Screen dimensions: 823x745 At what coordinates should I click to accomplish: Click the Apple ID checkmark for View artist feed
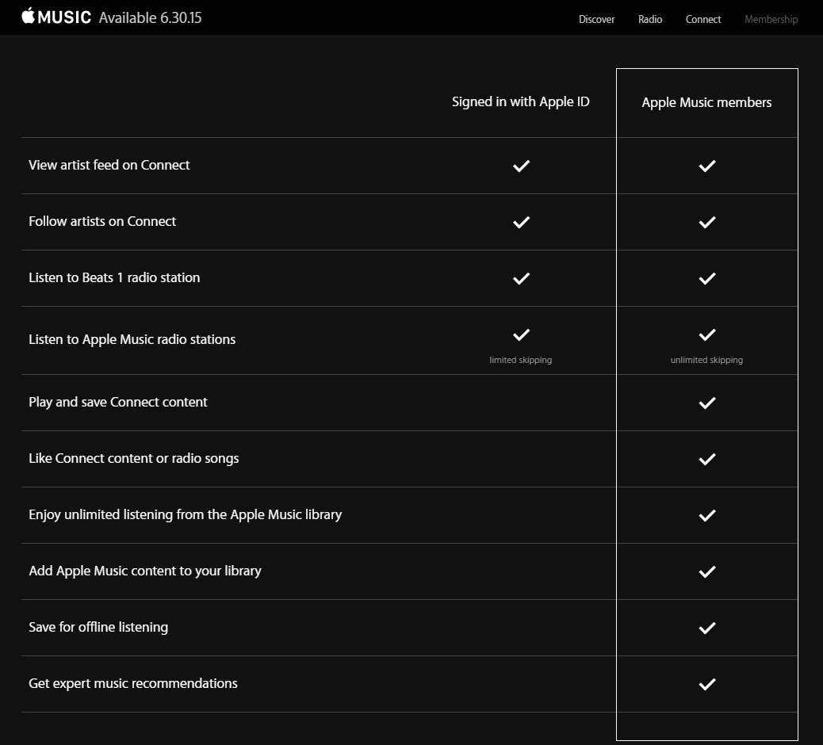tap(521, 166)
